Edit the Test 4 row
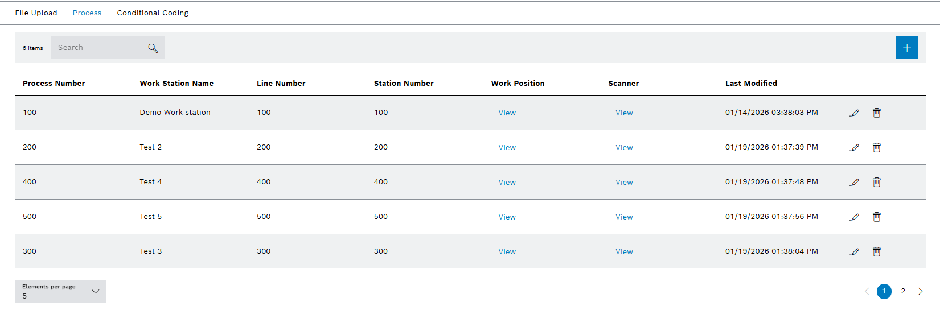940x331 pixels. pyautogui.click(x=854, y=183)
